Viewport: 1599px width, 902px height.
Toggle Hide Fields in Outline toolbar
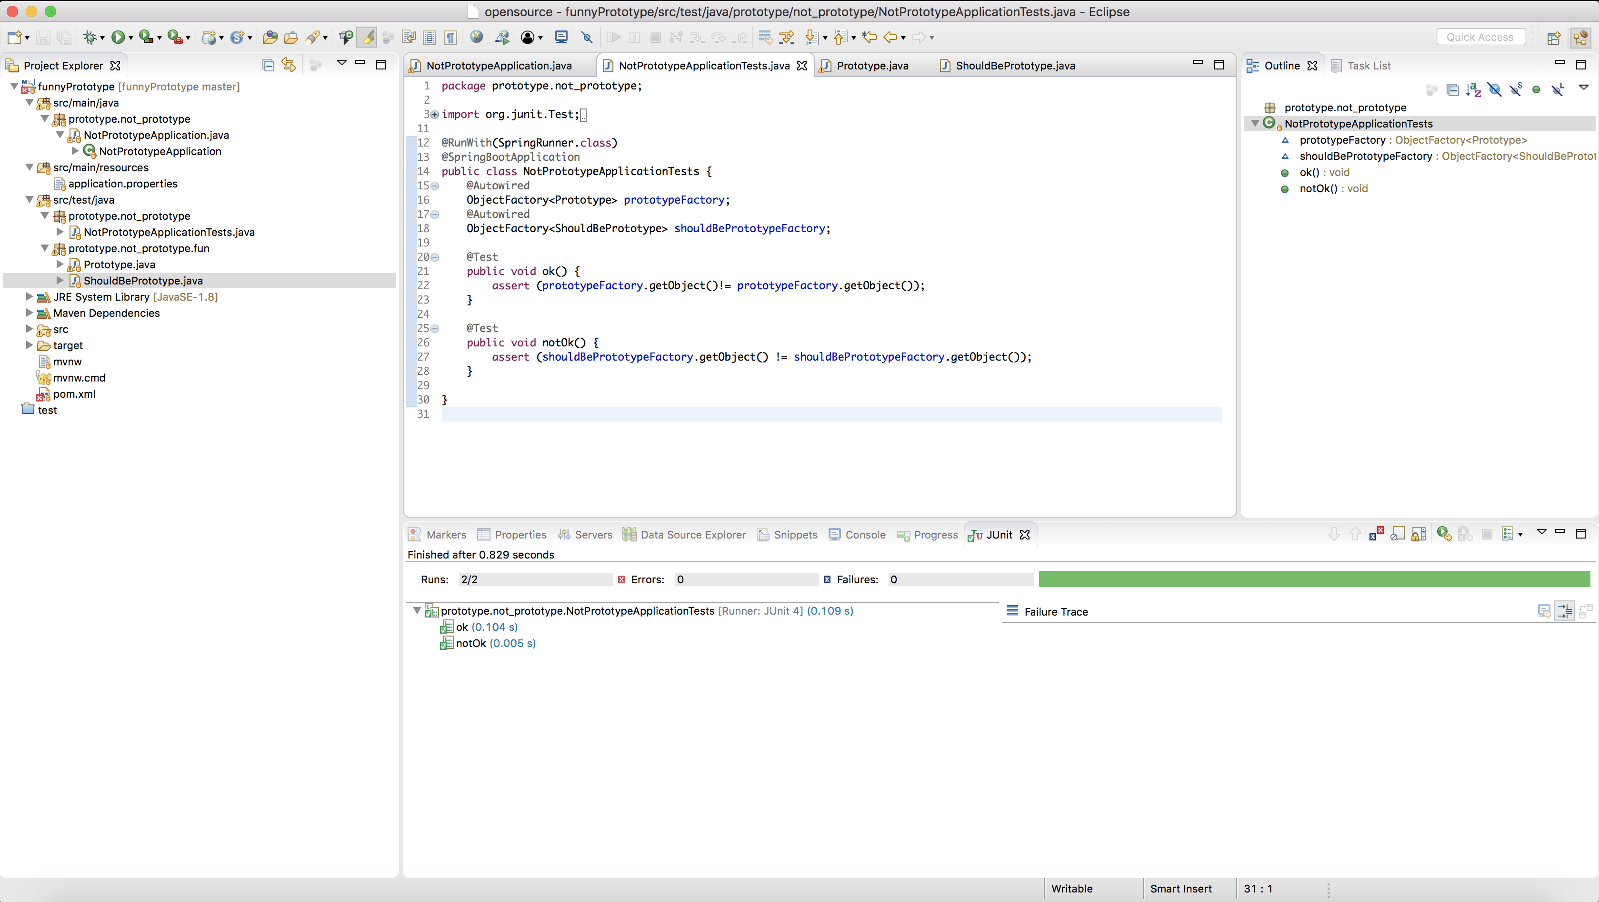1495,90
